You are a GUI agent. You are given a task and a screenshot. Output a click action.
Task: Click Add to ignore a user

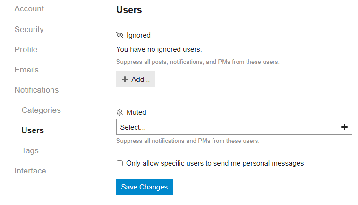136,79
